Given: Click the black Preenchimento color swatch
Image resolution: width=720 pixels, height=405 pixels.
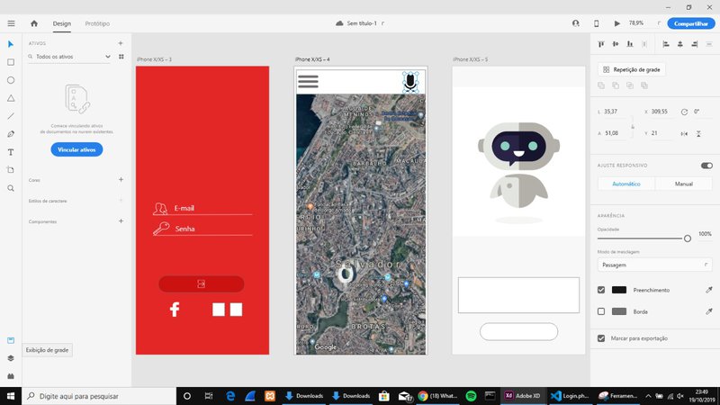Looking at the screenshot, I should [x=619, y=290].
